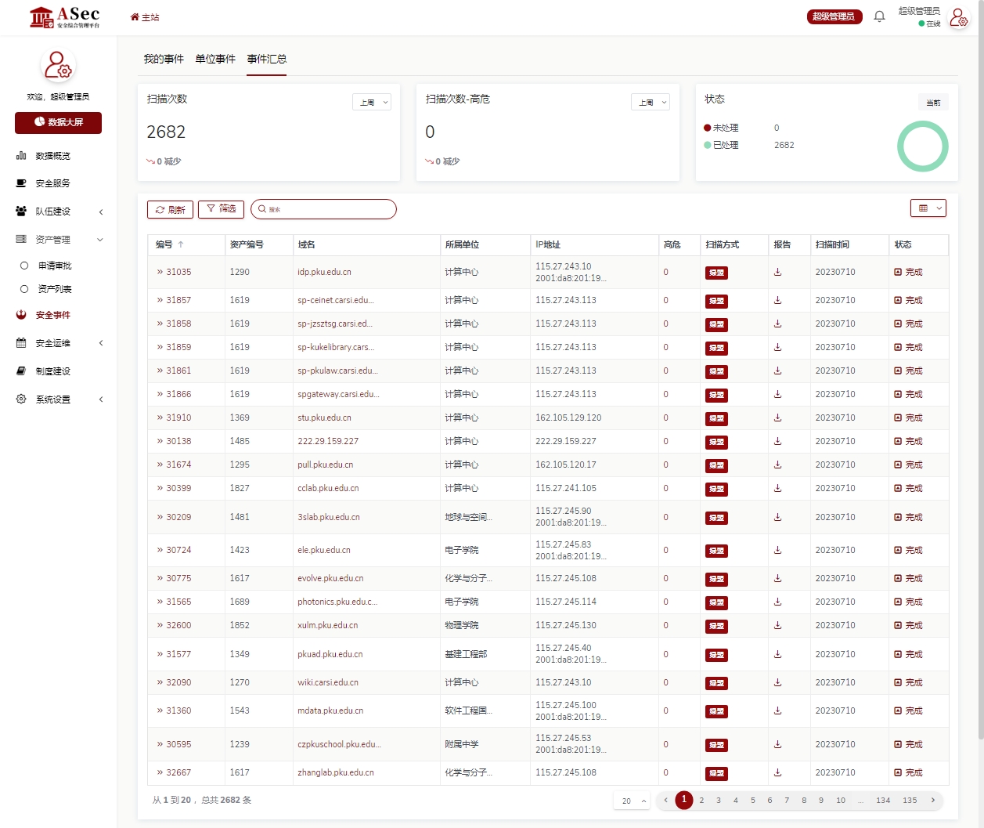The width and height of the screenshot is (984, 828).
Task: Open the 上周 dropdown in 扫描次数 card
Action: pyautogui.click(x=371, y=103)
